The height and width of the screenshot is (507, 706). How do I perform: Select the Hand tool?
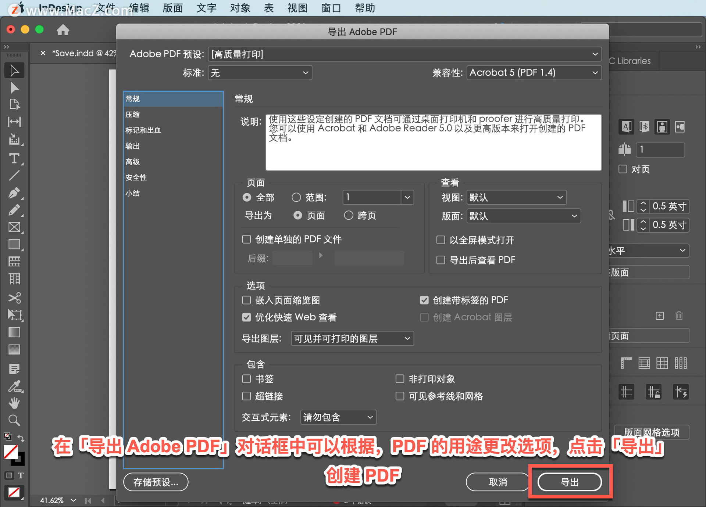pos(14,403)
